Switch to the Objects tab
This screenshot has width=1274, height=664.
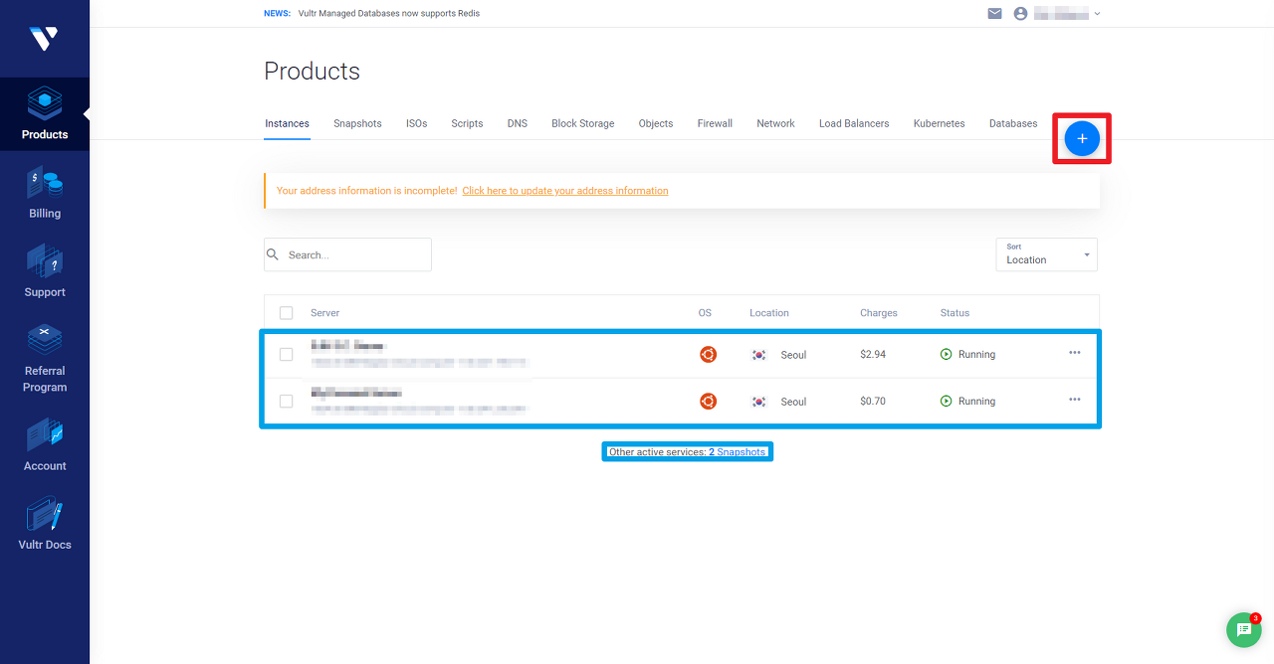click(656, 124)
